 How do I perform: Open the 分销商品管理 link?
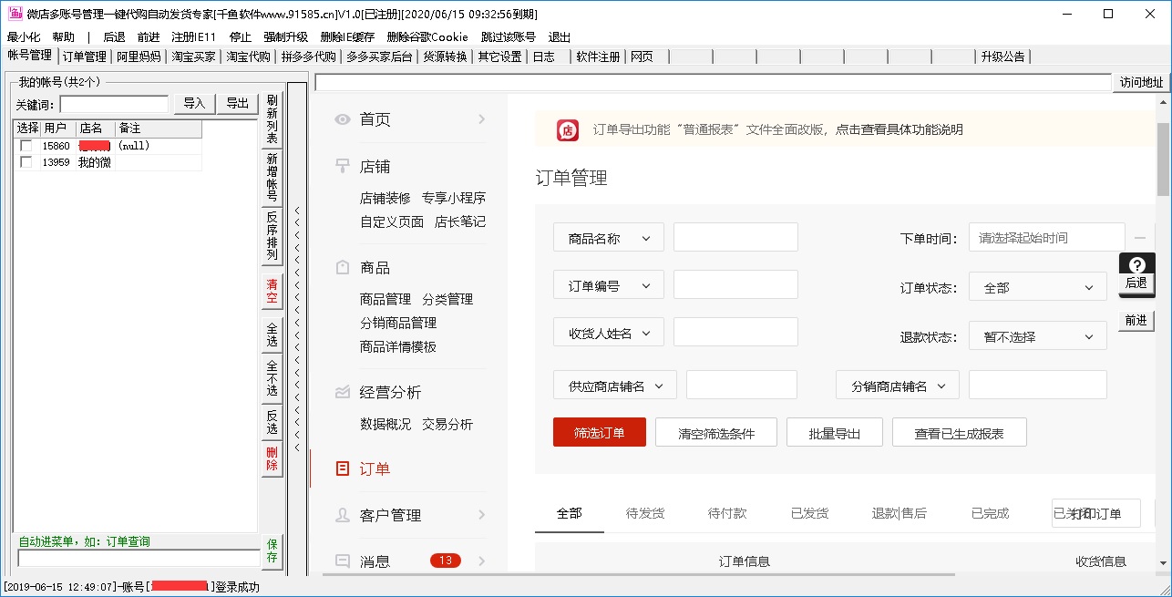(x=398, y=323)
